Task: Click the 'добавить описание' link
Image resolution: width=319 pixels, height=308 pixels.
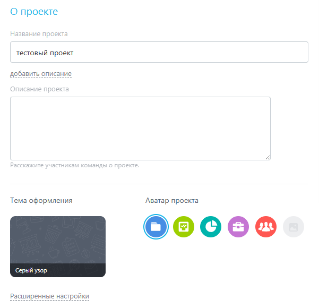Action: tap(41, 73)
